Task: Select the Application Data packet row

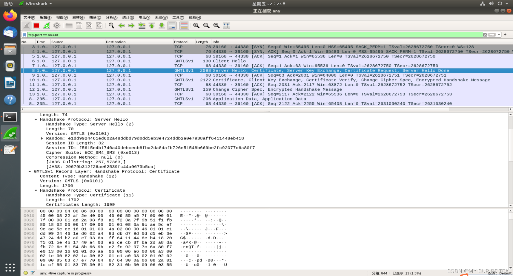Action: 267,99
